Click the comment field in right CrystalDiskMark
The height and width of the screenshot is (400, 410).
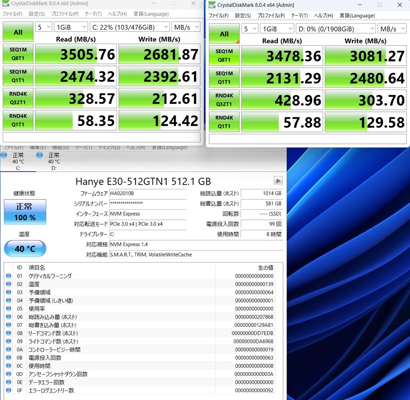point(308,139)
